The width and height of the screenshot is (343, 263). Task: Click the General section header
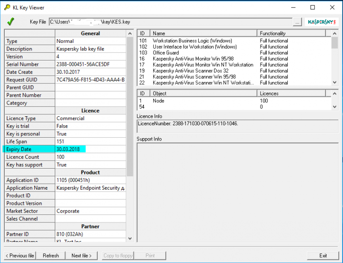[91, 33]
